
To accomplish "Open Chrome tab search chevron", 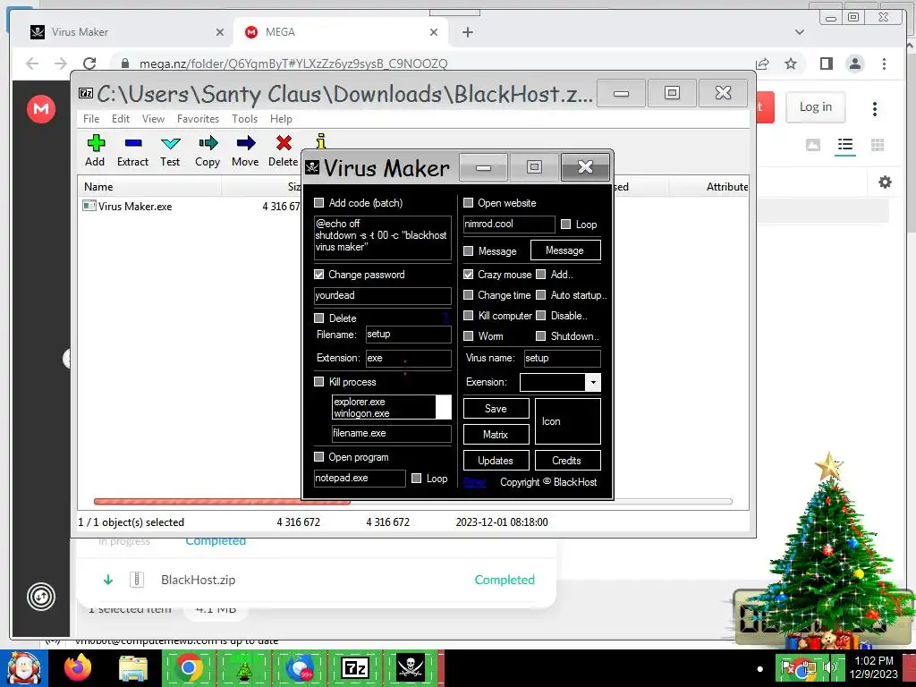I will pyautogui.click(x=799, y=32).
